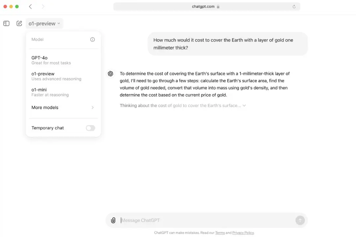Focus the Message ChatGPT input field

[207, 220]
